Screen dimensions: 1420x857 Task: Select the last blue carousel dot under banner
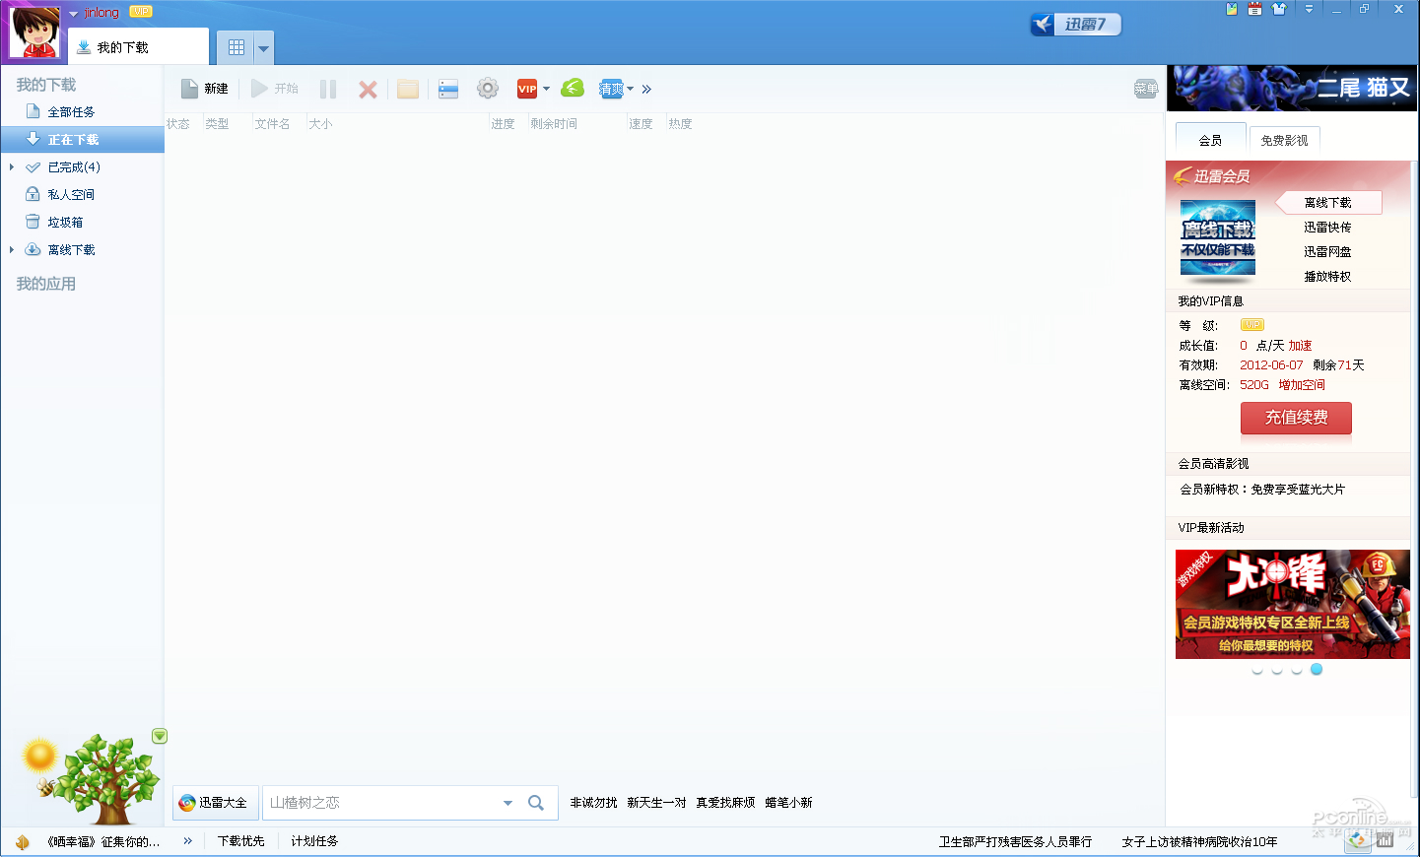pos(1317,670)
